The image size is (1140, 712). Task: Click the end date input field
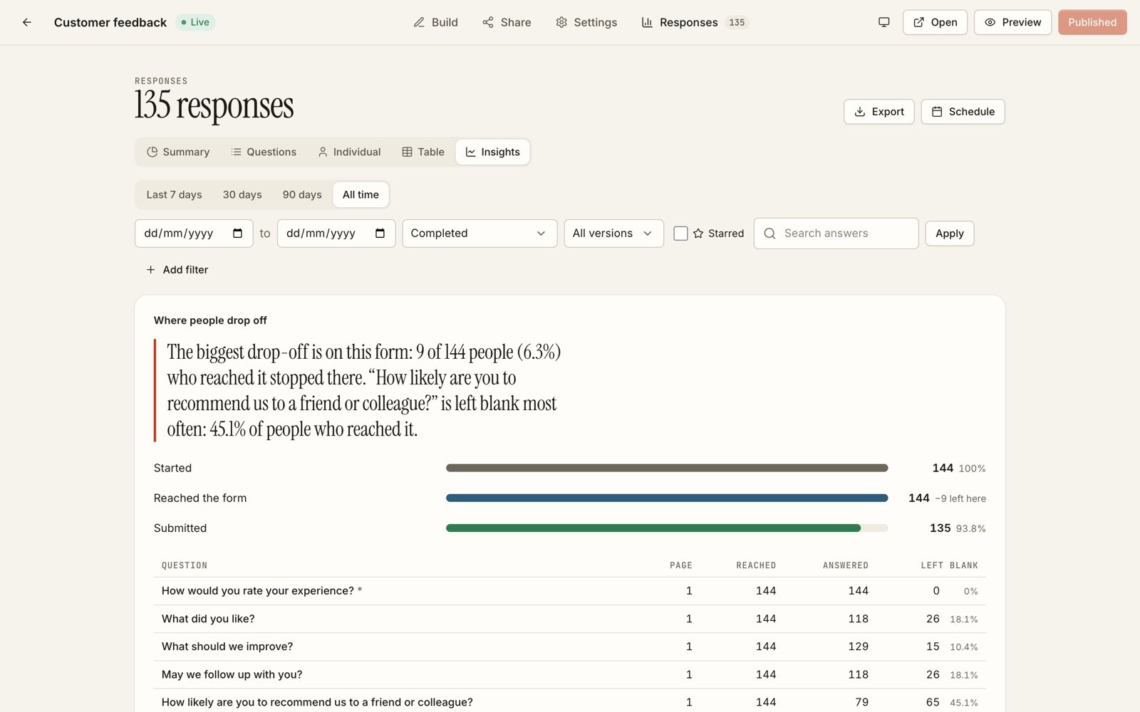click(336, 234)
